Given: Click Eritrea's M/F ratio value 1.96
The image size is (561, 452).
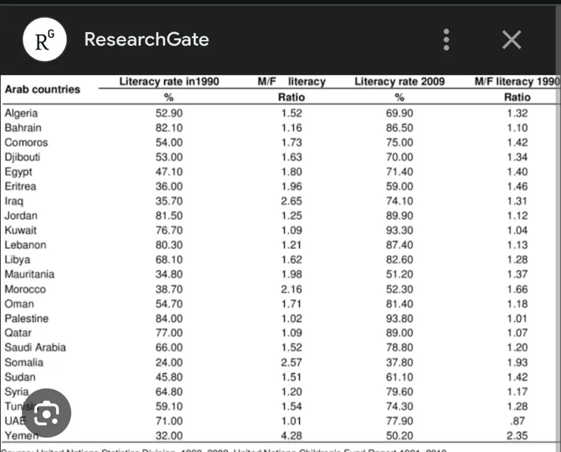Looking at the screenshot, I should tap(292, 187).
